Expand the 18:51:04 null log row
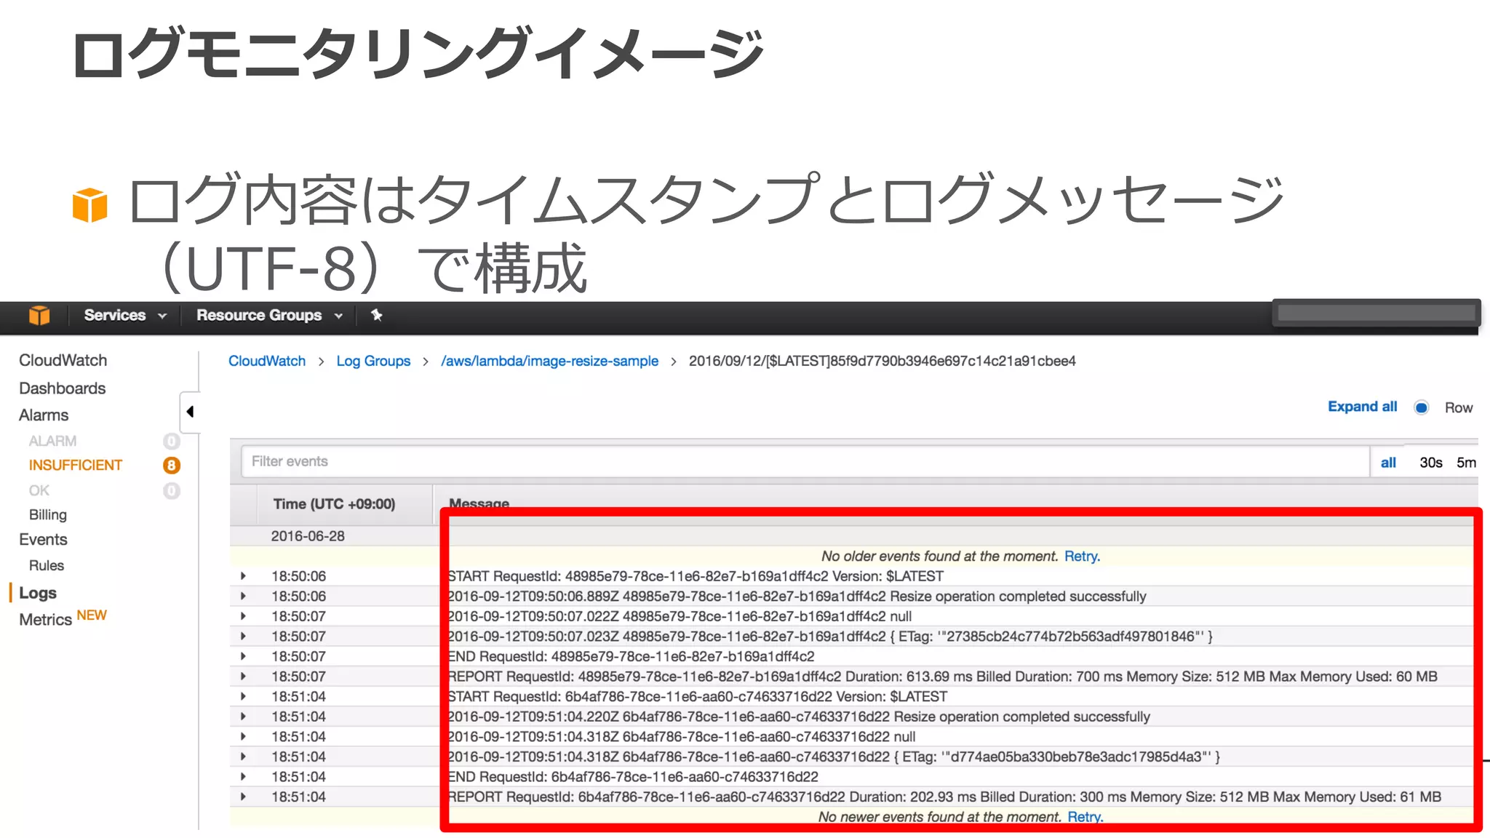 coord(243,737)
